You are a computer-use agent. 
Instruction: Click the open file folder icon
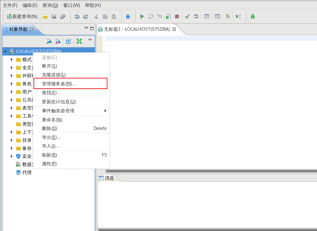click(x=45, y=16)
